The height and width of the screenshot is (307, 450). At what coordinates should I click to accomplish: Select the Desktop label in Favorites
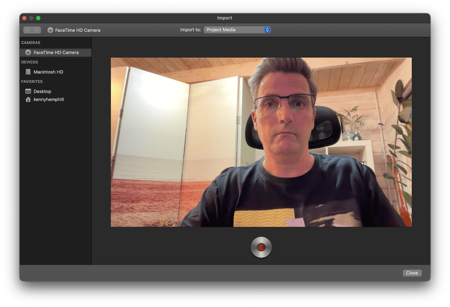(43, 91)
